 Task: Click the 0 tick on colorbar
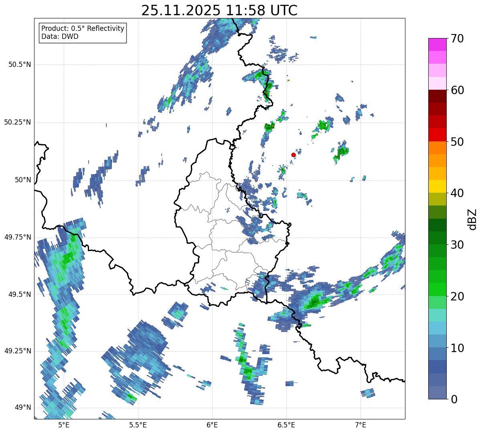tap(454, 399)
